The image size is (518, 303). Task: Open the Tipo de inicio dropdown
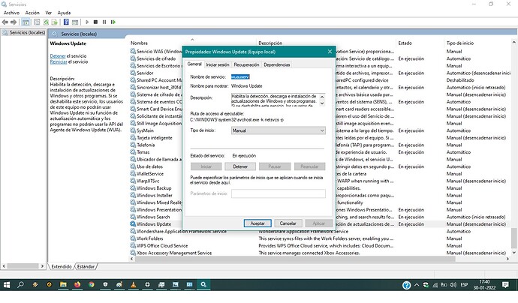(x=279, y=130)
